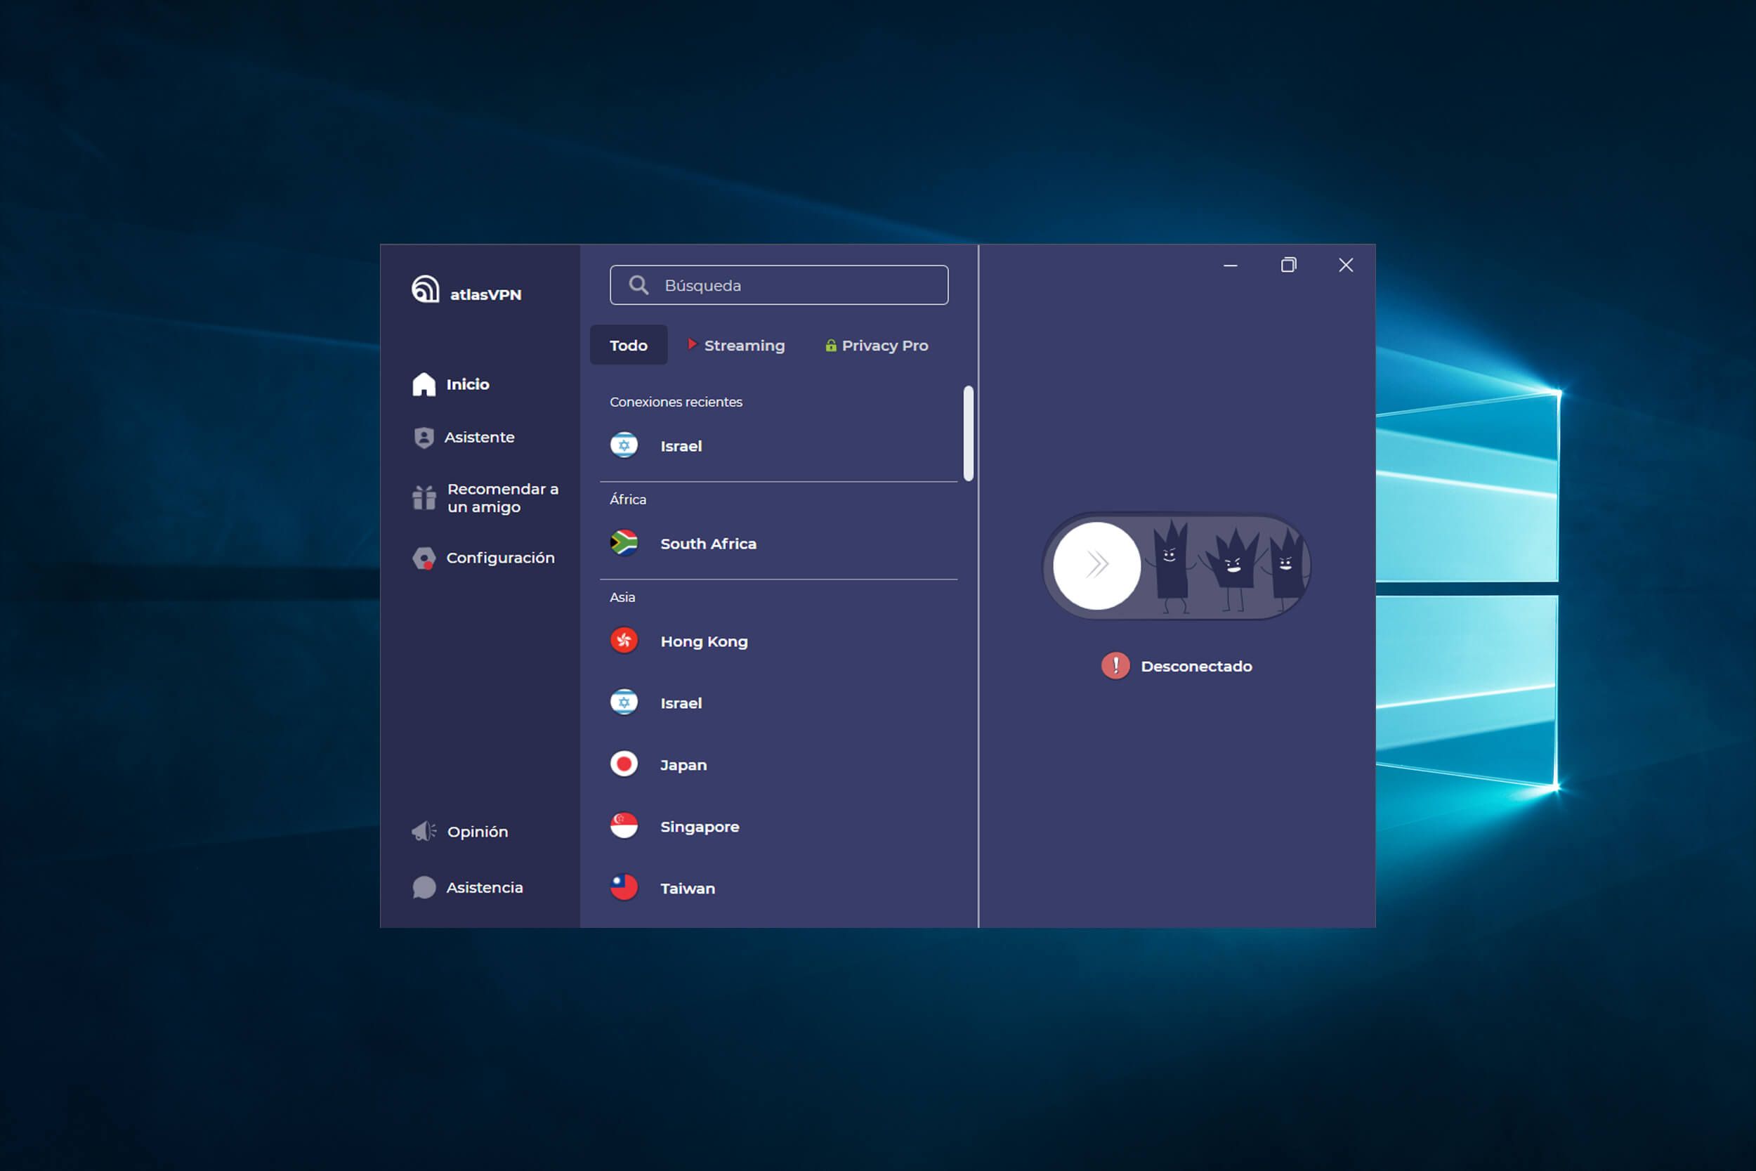Click Opinión megaphone icon
Screen dimensions: 1756x1171
(x=424, y=831)
